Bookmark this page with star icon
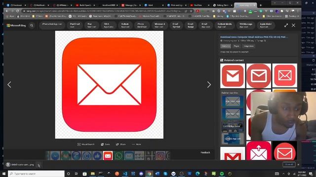Image resolution: width=316 pixels, height=177 pixels. (191, 11)
